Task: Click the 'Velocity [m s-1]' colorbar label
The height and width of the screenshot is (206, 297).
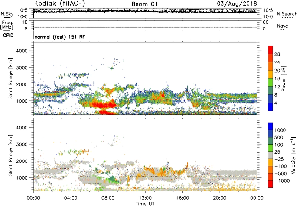Action: click(293, 155)
